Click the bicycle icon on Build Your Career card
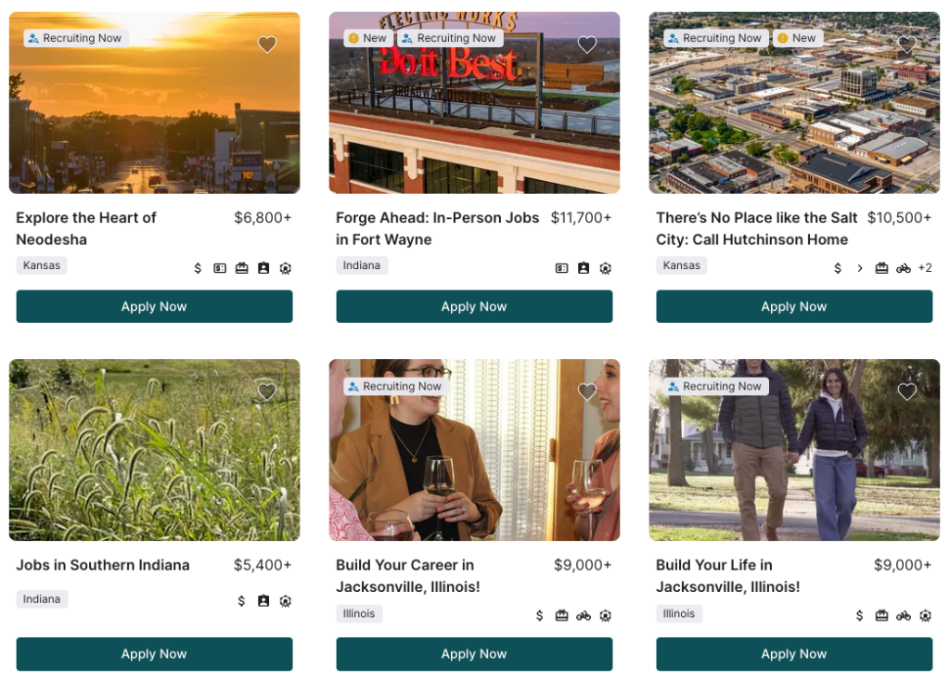Viewport: 950px width, 681px height. pos(584,615)
